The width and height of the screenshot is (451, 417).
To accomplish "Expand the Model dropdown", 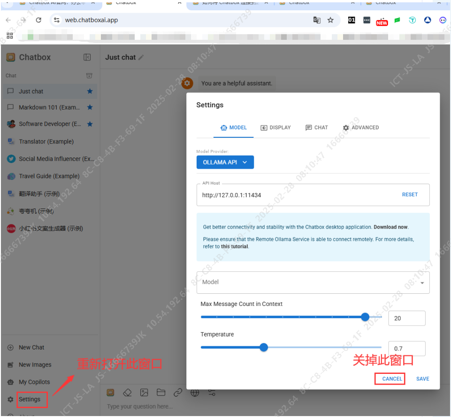I will [x=313, y=283].
